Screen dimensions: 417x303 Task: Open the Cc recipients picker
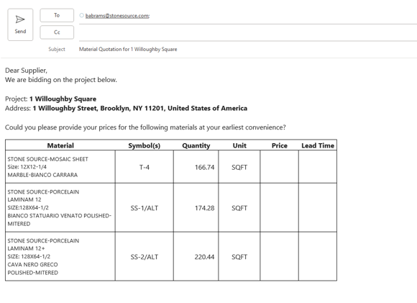coord(57,32)
